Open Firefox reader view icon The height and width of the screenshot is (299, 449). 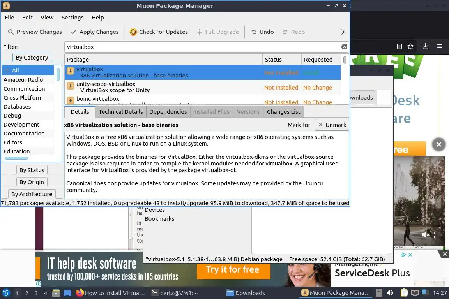(400, 46)
